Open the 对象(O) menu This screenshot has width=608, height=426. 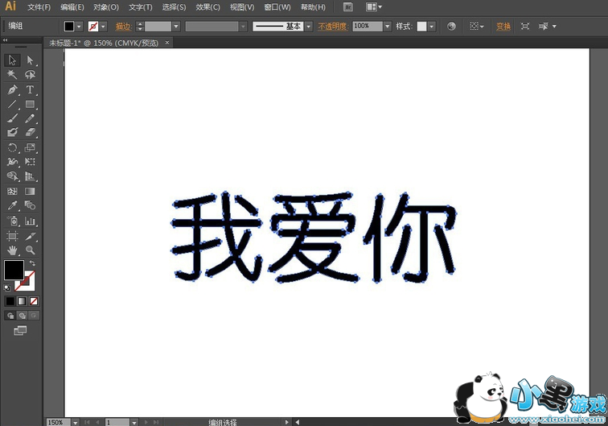coord(106,7)
